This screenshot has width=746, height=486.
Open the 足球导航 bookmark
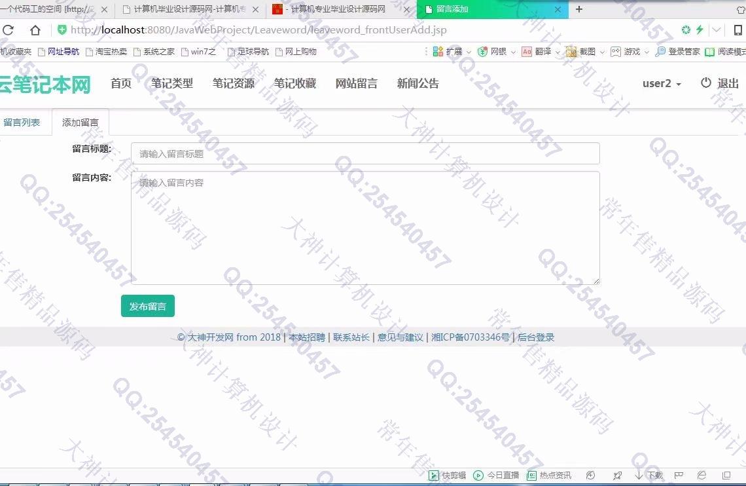point(249,51)
